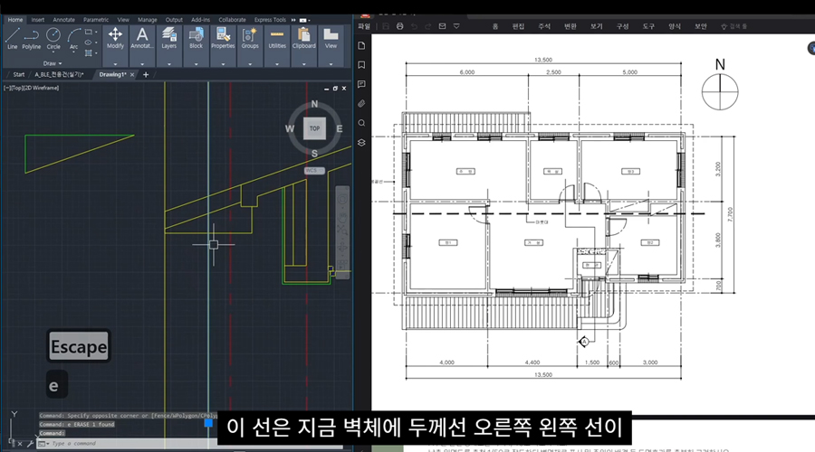Switch to the Annotate ribbon tab
The image size is (815, 452).
pos(64,19)
